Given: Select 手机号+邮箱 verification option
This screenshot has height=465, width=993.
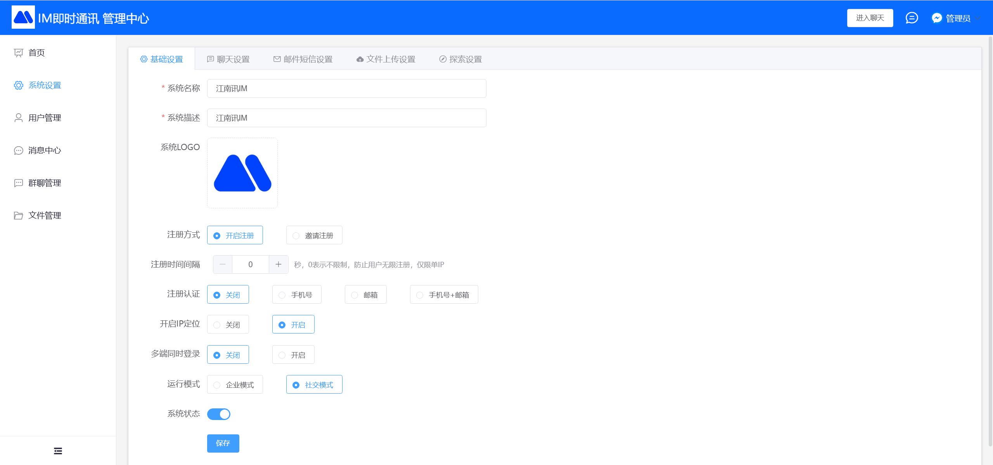Looking at the screenshot, I should click(443, 295).
